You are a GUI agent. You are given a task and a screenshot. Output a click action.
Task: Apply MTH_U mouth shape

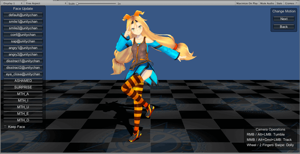coord(23,107)
